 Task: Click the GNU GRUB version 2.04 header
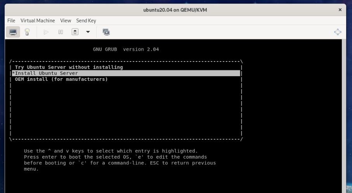pos(126,49)
